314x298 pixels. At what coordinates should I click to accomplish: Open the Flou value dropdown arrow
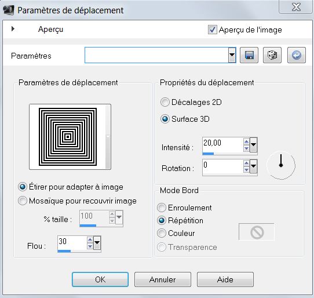click(97, 243)
